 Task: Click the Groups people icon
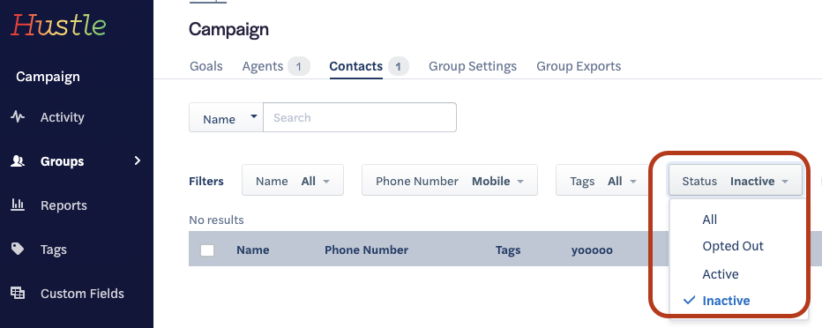[18, 160]
